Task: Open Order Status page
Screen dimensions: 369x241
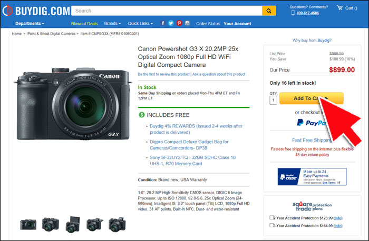Action: (208, 24)
